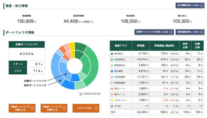Click the yellow コモディティ legend dot
207x118 pixels.
click(x=112, y=100)
